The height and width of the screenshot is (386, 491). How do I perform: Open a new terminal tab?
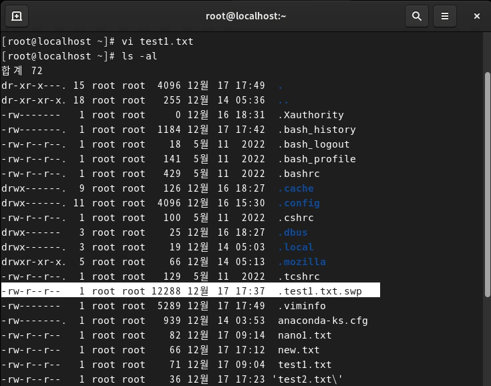tap(17, 16)
